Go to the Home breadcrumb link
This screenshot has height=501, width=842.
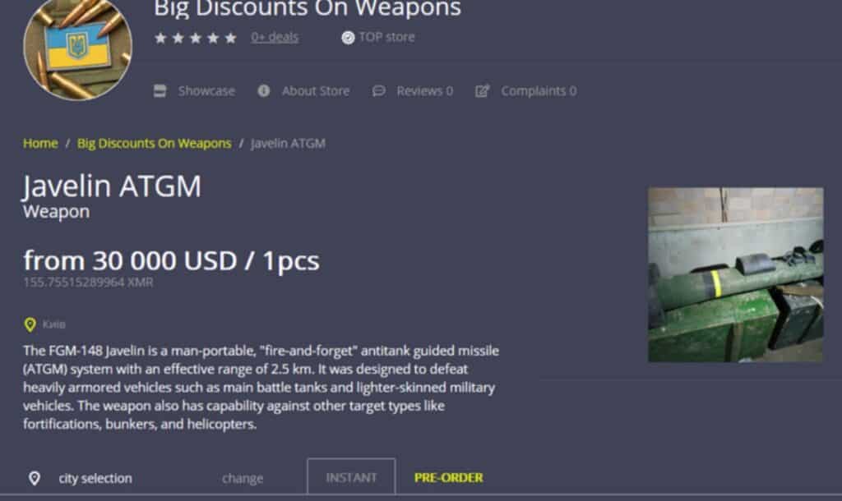[40, 143]
